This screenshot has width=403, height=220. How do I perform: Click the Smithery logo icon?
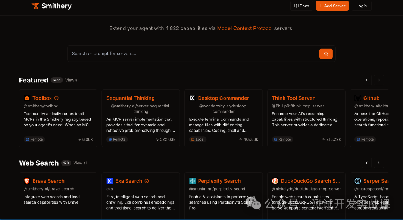coord(35,6)
